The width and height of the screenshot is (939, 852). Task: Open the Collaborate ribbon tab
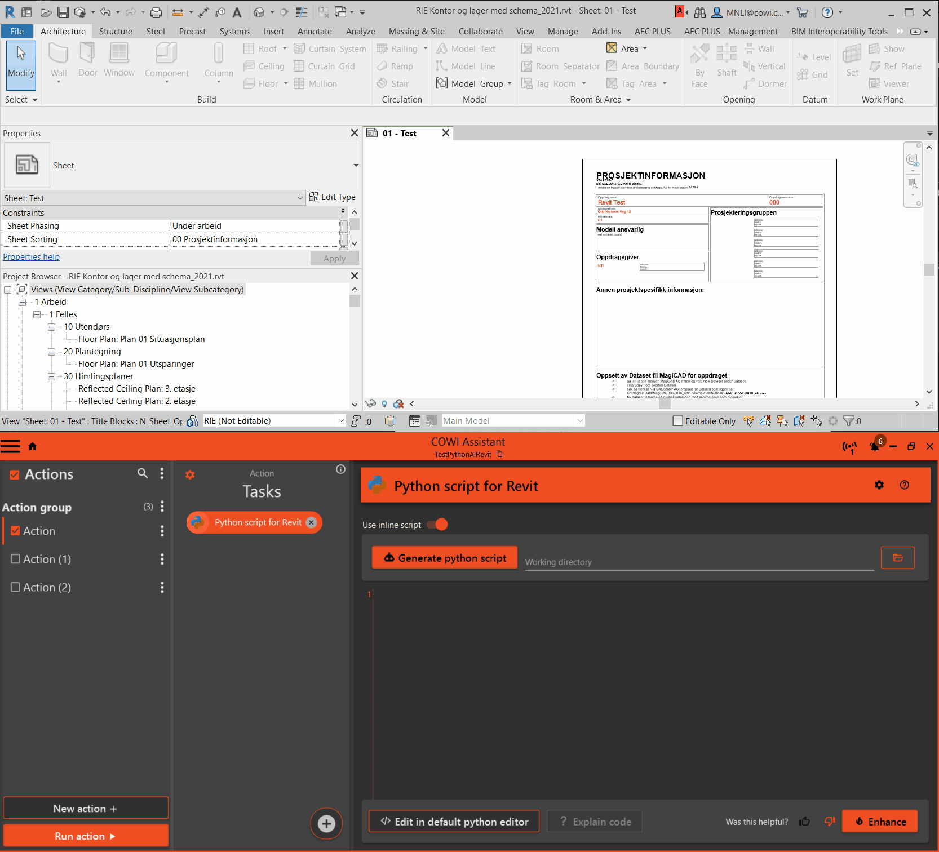click(x=480, y=32)
